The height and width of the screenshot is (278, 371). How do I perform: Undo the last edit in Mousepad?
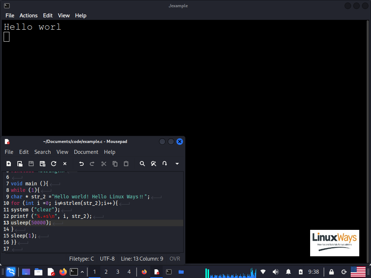[x=81, y=164]
